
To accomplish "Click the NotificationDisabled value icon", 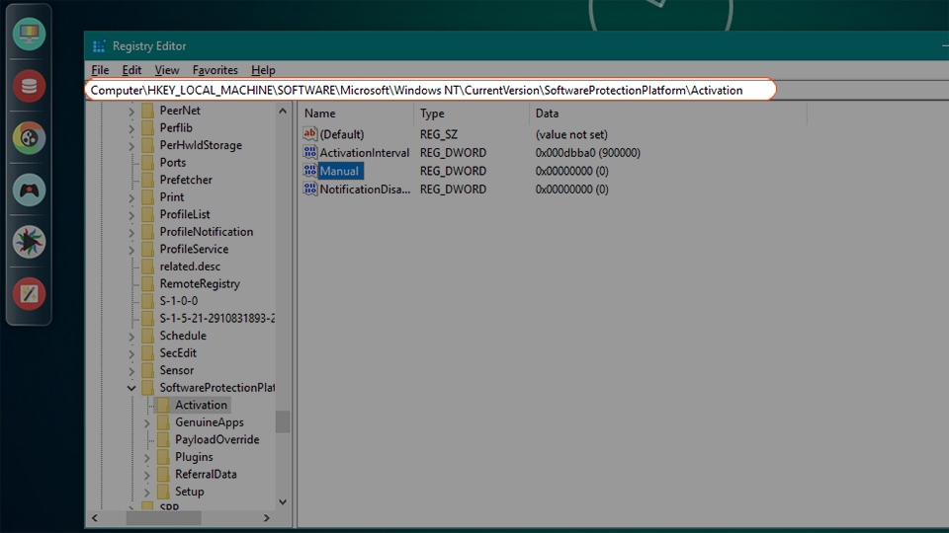I will point(310,190).
